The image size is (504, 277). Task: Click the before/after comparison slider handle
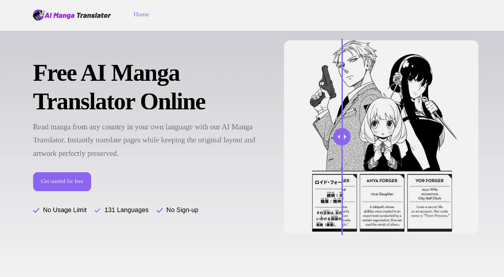coord(342,137)
